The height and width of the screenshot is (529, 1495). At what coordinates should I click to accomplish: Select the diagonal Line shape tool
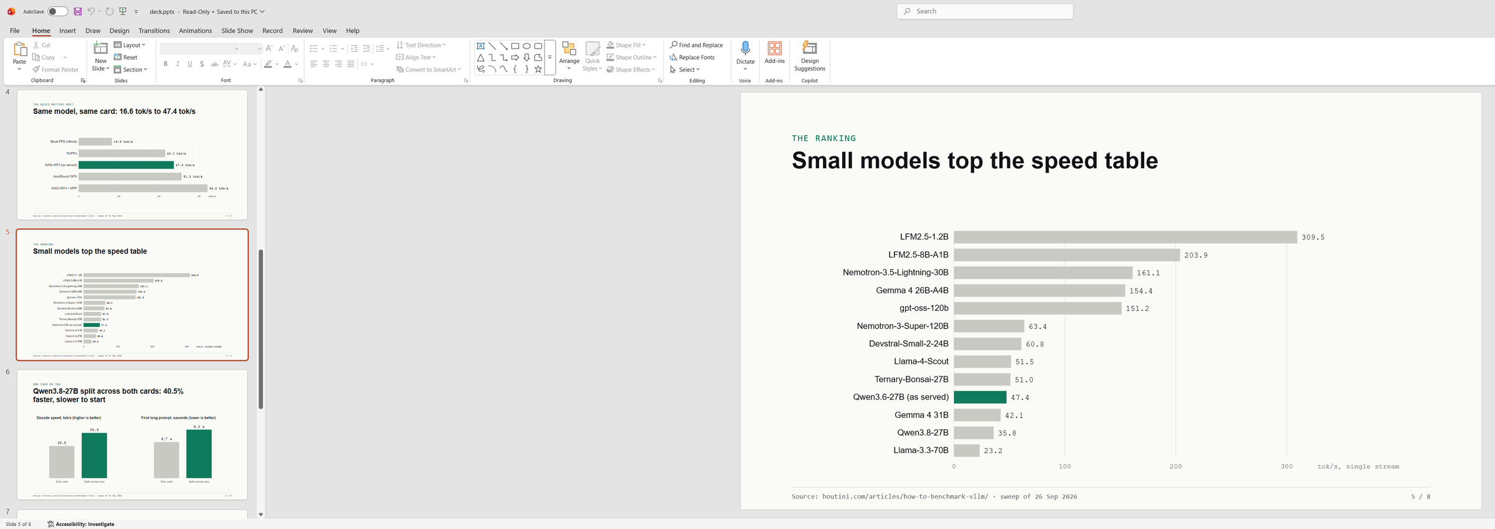click(x=492, y=46)
